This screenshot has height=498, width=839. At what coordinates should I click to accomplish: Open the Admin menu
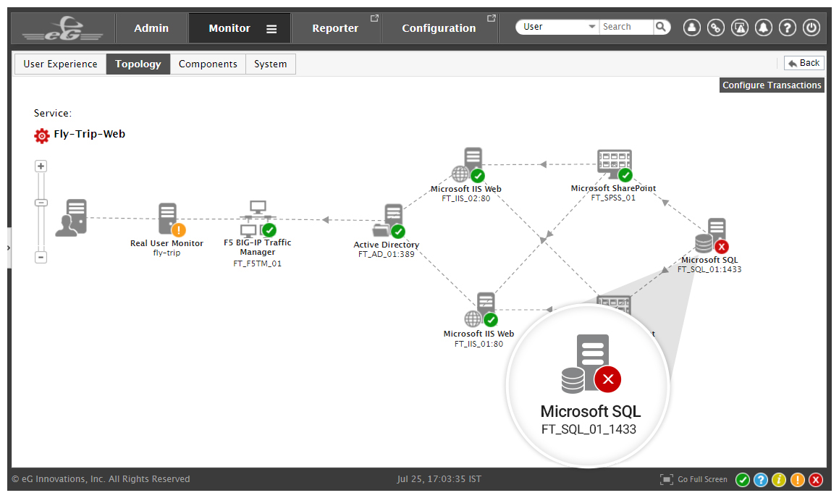pyautogui.click(x=151, y=28)
